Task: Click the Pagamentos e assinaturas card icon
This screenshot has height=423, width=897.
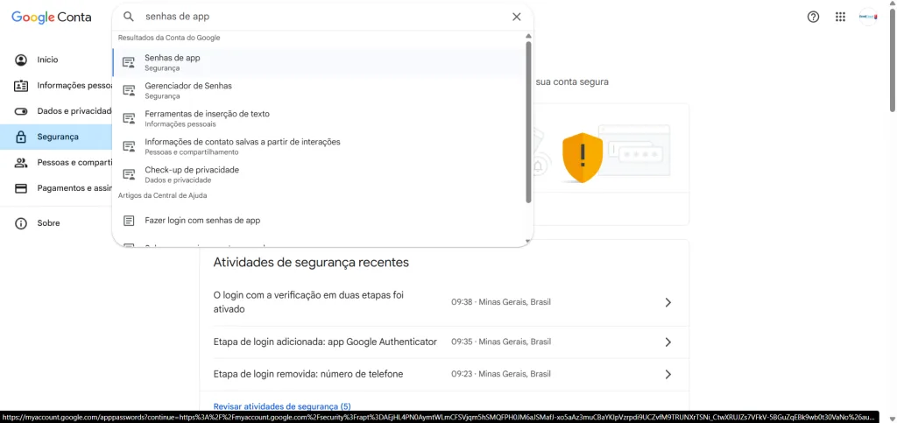Action: (21, 188)
